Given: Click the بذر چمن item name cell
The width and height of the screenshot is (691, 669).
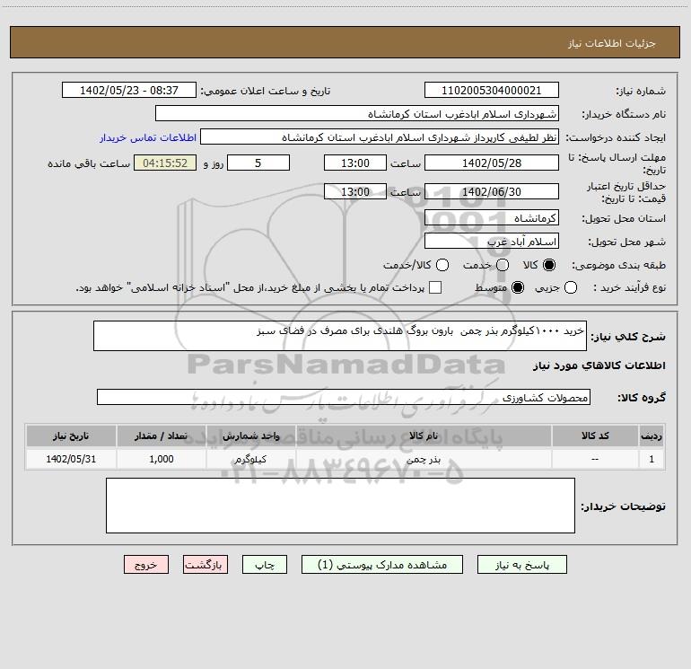Looking at the screenshot, I should tap(424, 459).
